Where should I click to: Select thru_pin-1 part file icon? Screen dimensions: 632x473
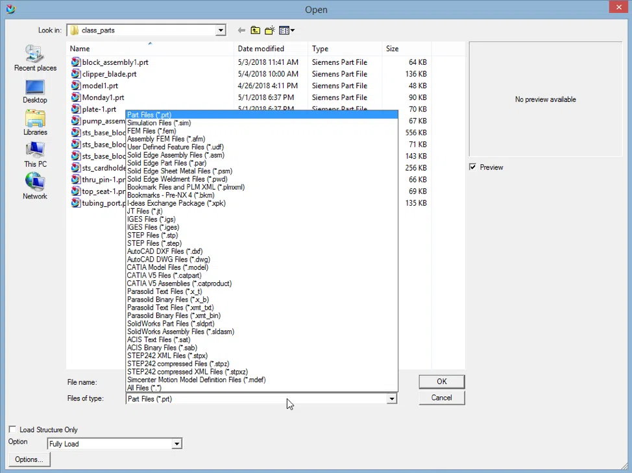click(x=75, y=179)
